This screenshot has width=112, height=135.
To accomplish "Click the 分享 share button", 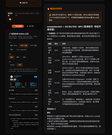I will [30, 26].
